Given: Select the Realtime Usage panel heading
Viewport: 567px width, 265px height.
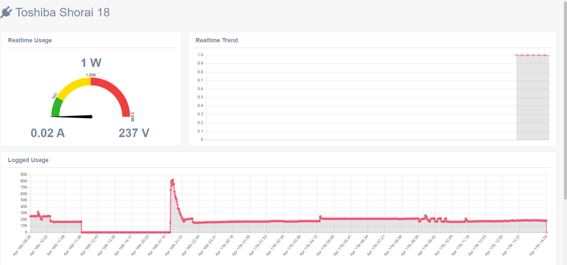Looking at the screenshot, I should pyautogui.click(x=30, y=40).
